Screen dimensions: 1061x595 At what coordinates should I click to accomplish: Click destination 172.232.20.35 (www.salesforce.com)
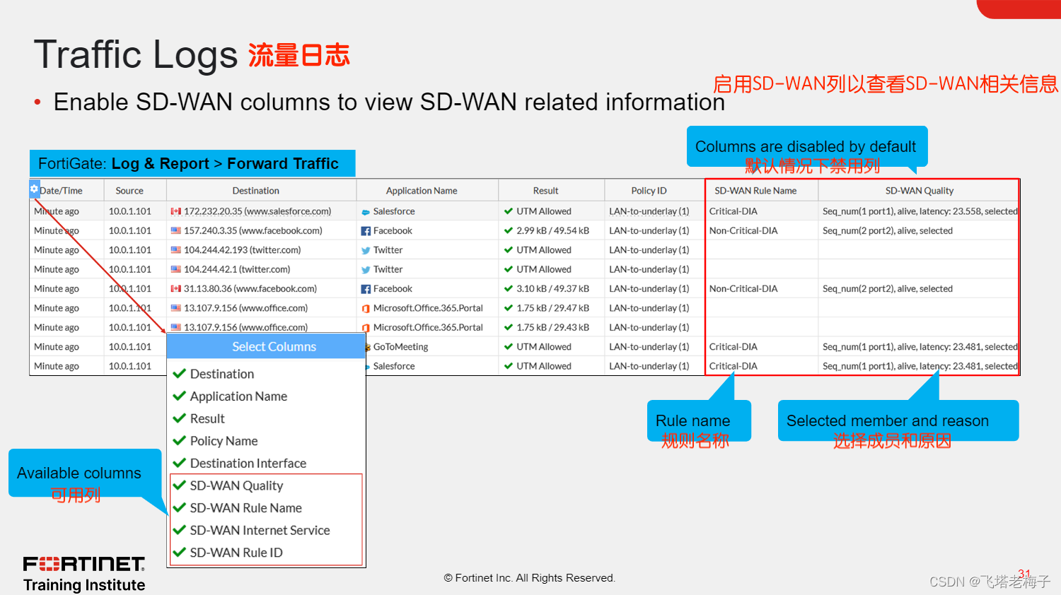click(257, 211)
